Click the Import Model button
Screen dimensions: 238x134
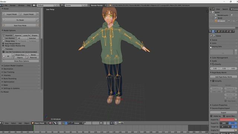(x=10, y=14)
